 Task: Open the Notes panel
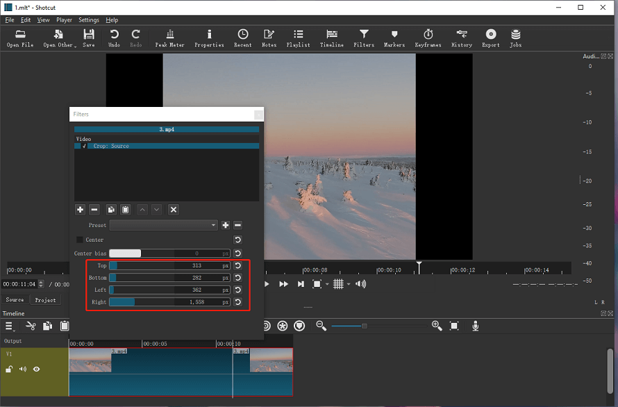[x=269, y=38]
